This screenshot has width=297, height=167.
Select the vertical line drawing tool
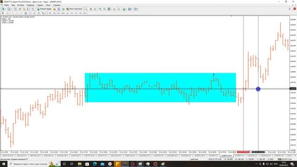(13, 13)
